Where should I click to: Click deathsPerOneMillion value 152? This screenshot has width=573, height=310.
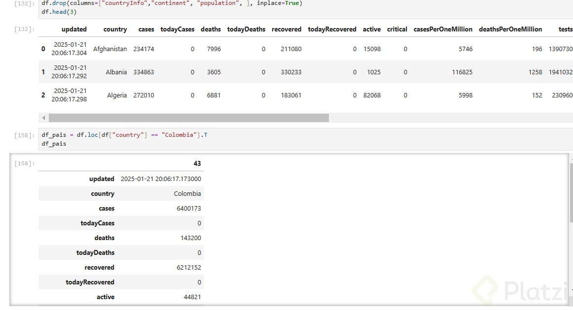pyautogui.click(x=537, y=95)
